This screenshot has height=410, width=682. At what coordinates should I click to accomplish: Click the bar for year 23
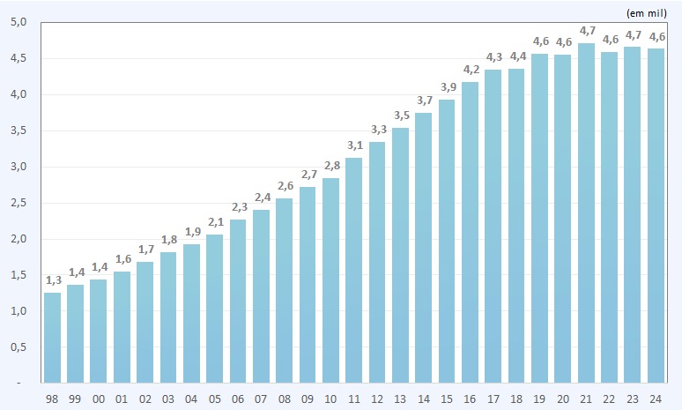pos(632,215)
